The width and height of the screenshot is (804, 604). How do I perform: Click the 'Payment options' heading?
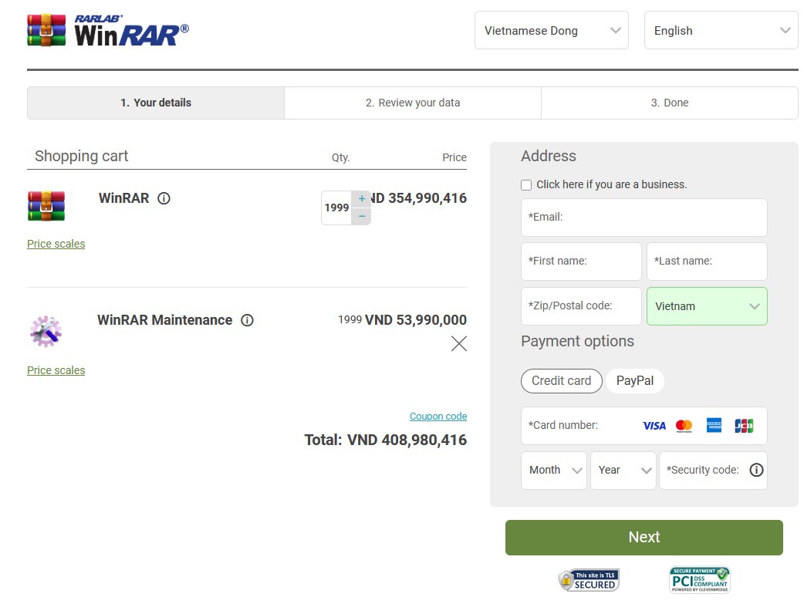577,342
